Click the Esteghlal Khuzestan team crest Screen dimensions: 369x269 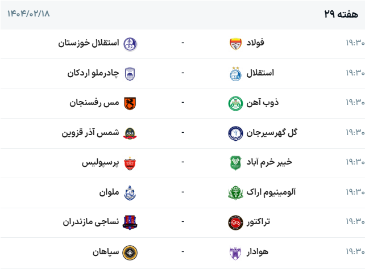131,44
